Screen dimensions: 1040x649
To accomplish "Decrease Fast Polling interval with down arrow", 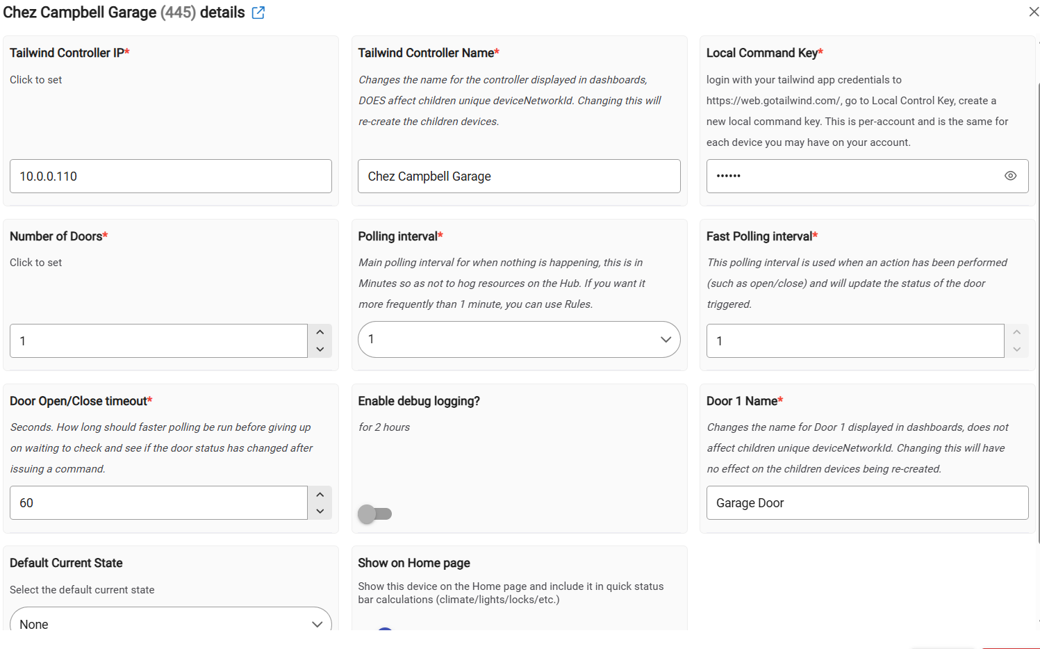I will coord(1016,350).
